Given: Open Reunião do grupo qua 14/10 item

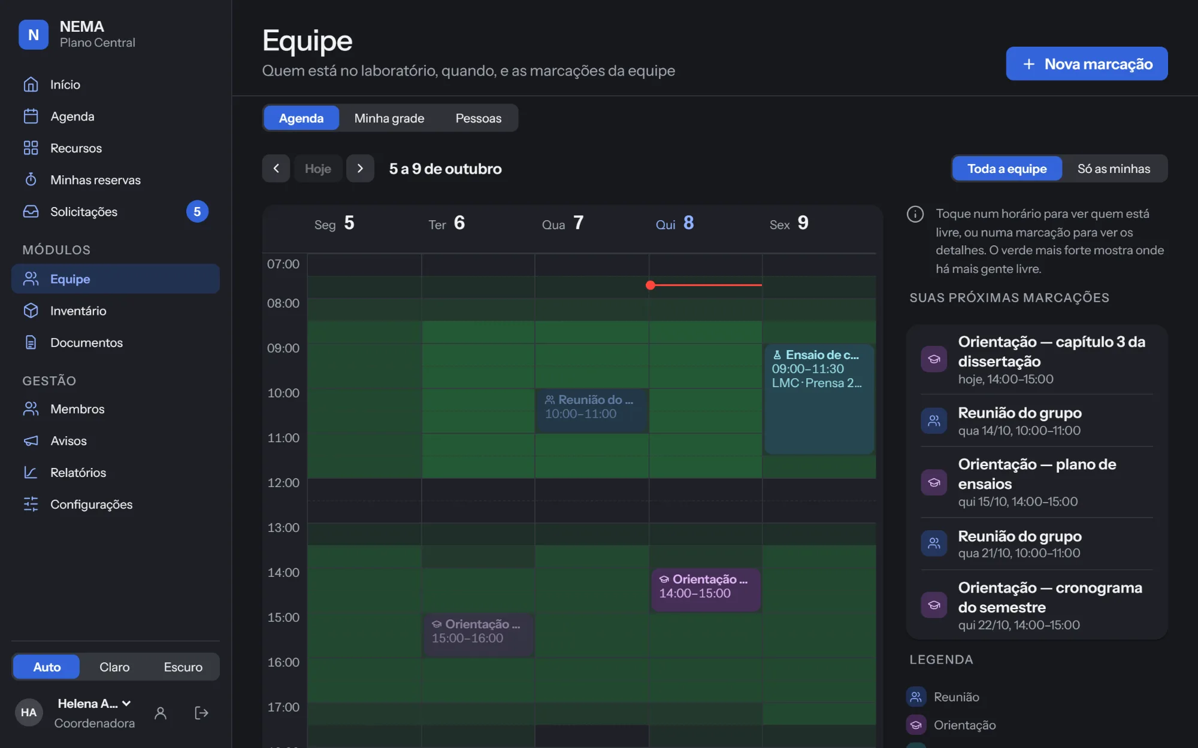Looking at the screenshot, I should pos(1036,421).
